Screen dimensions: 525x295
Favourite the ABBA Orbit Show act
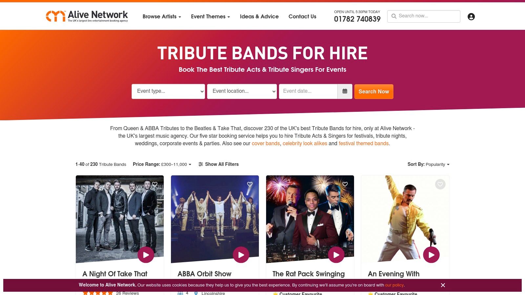click(250, 184)
